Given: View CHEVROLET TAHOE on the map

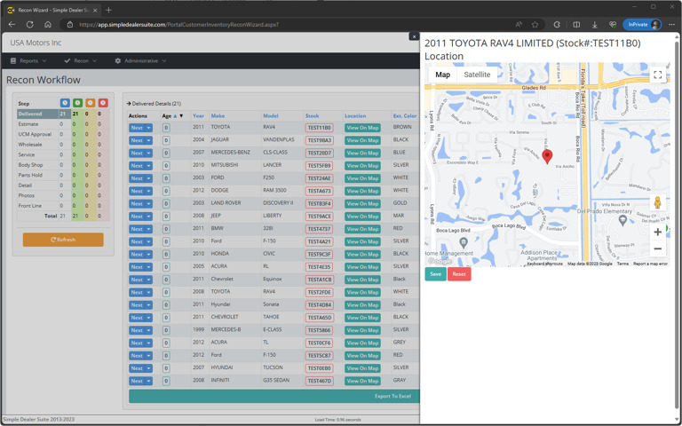Looking at the screenshot, I should [x=362, y=318].
